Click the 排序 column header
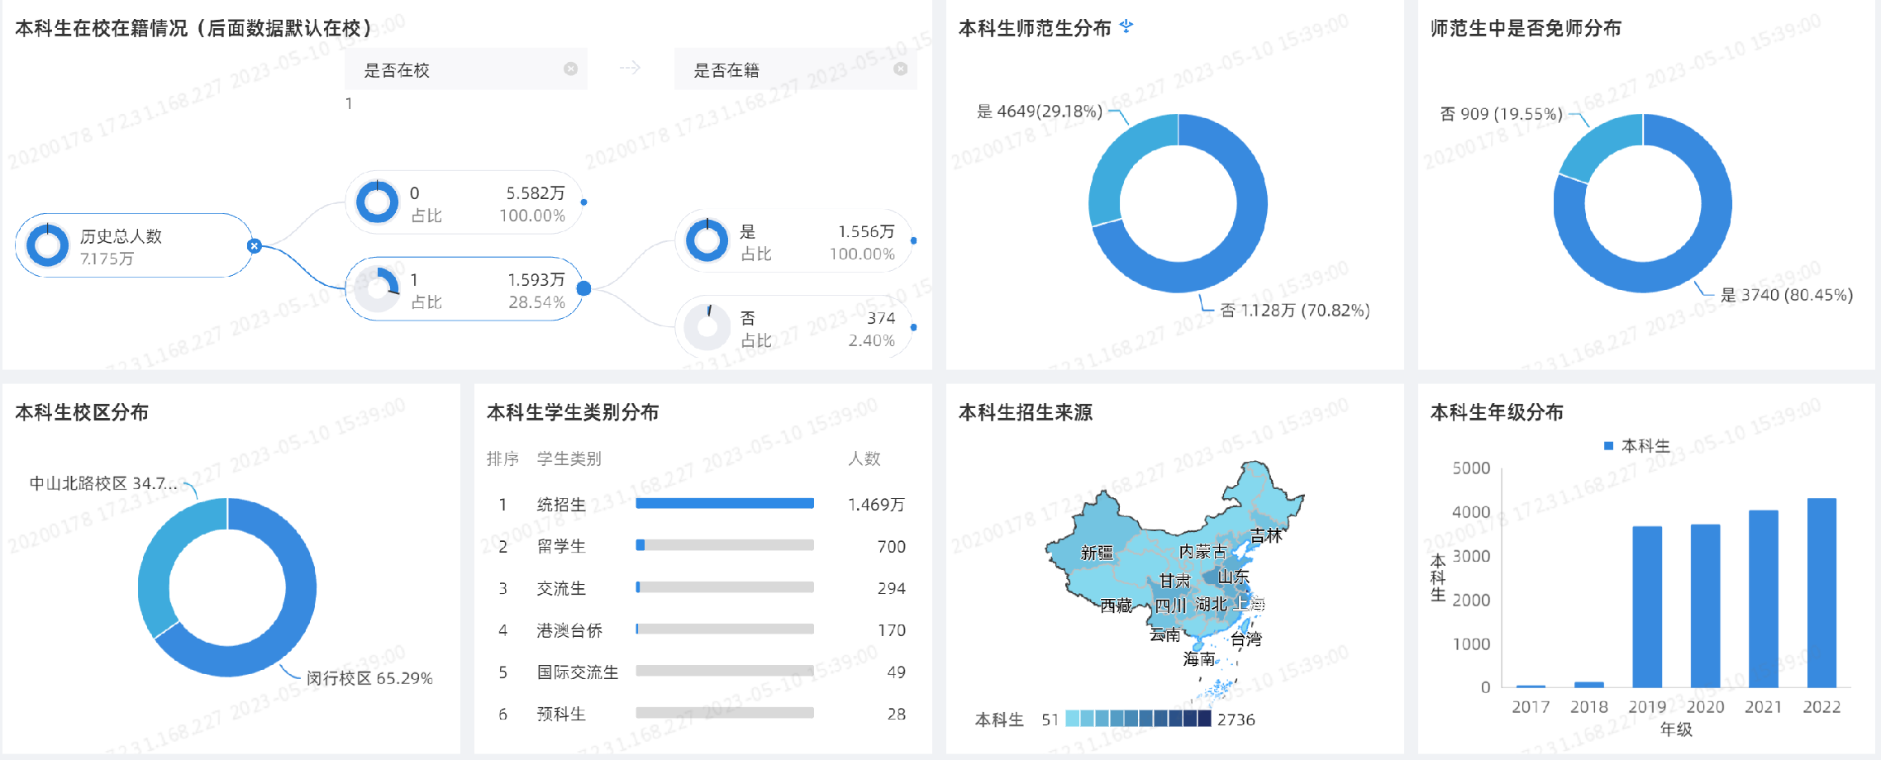 click(502, 458)
